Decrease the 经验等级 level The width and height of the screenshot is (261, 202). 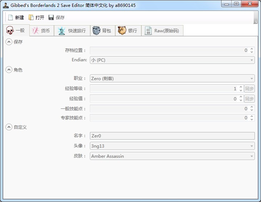click(241, 90)
